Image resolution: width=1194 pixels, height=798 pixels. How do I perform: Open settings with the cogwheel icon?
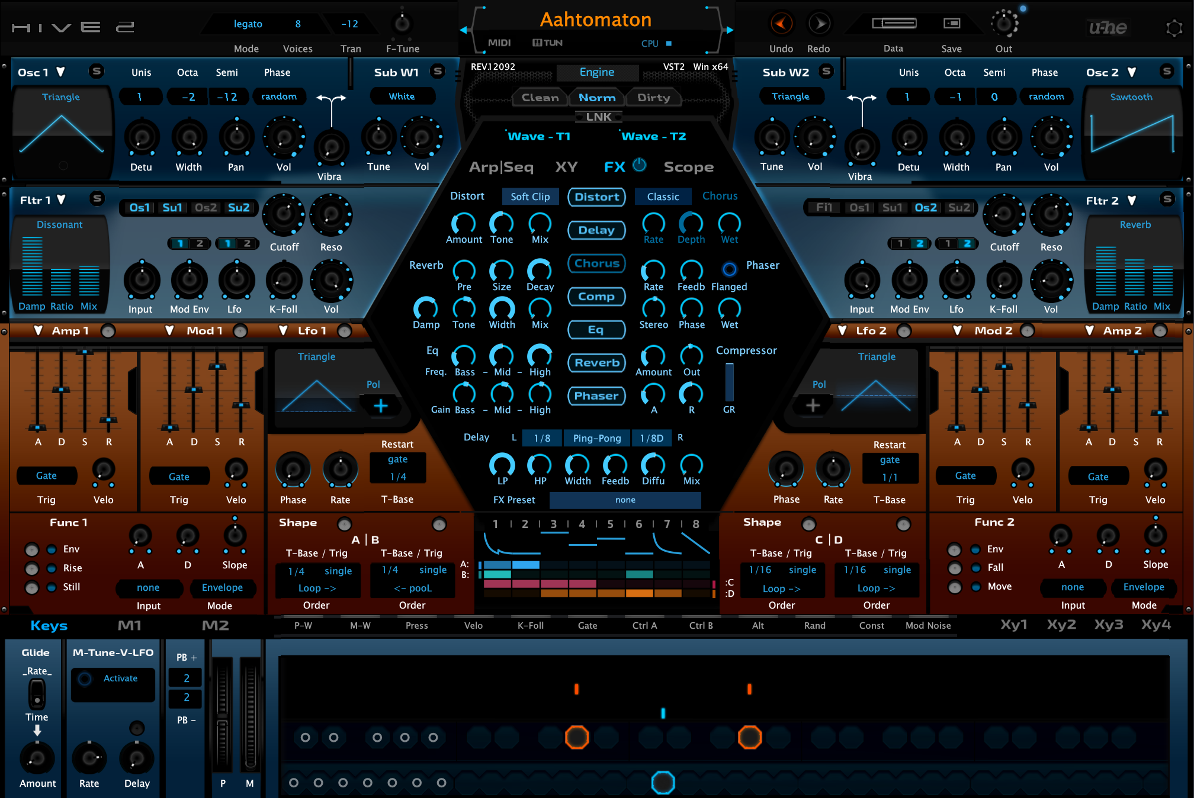pos(1174,28)
